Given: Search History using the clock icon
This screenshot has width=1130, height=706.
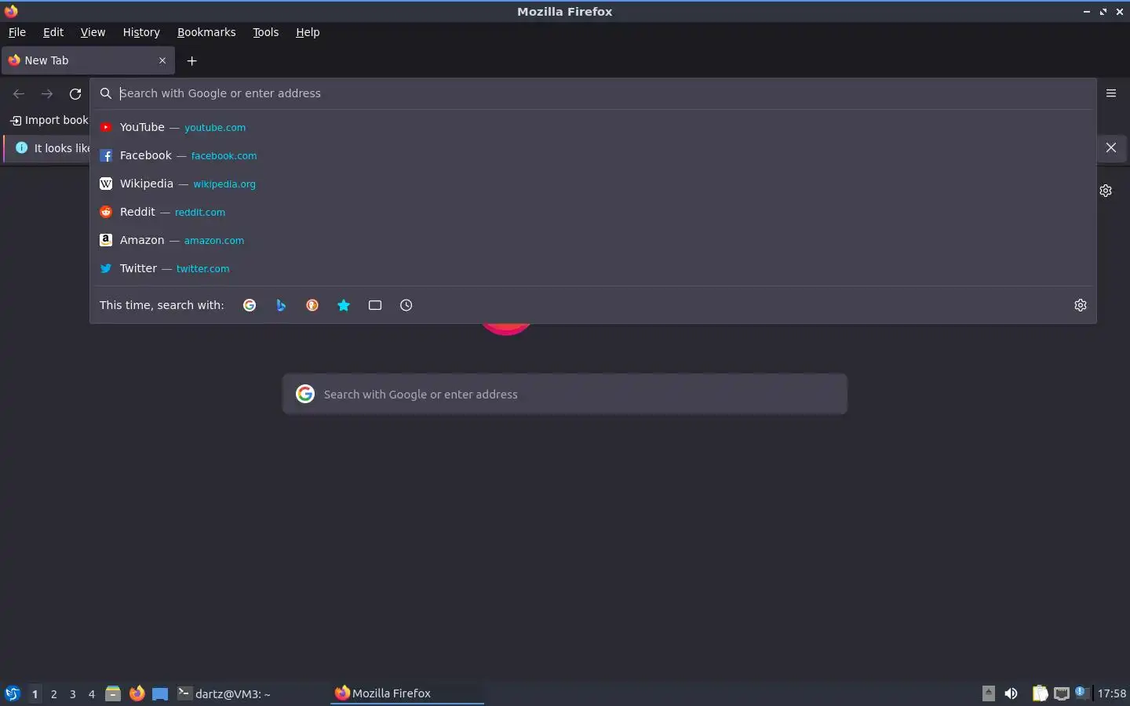Looking at the screenshot, I should click(406, 305).
